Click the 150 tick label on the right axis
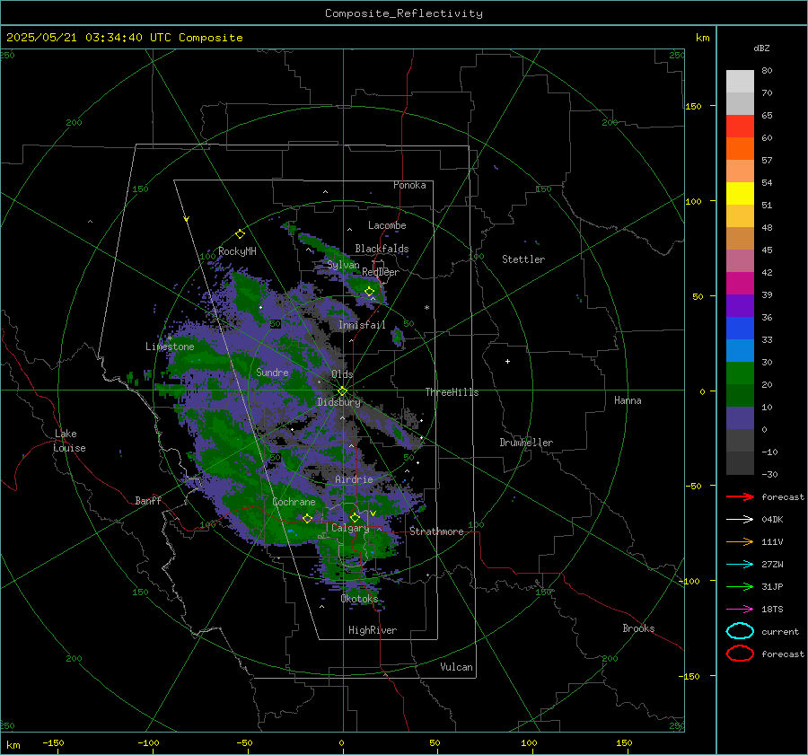Image resolution: width=808 pixels, height=755 pixels. (693, 106)
